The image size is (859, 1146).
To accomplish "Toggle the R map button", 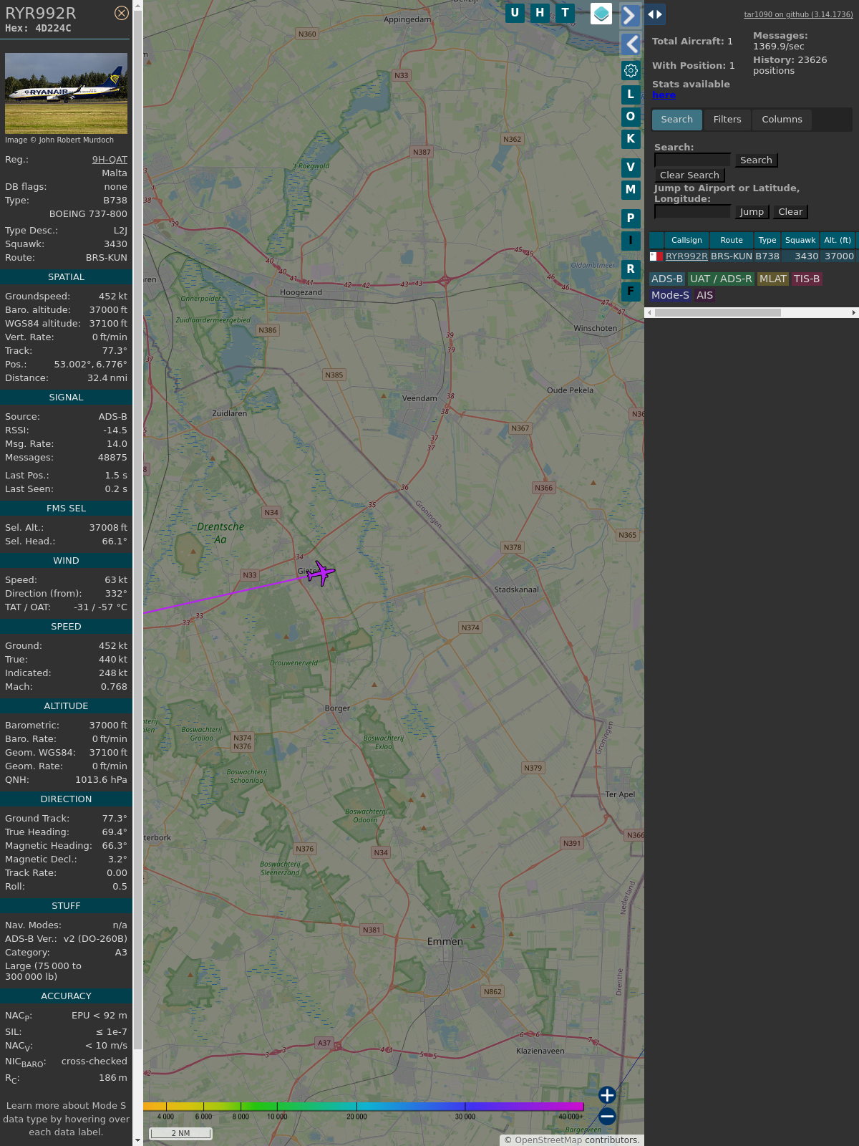I will (x=631, y=269).
